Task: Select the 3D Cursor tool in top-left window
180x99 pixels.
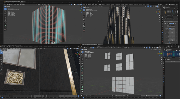Action: tap(5, 11)
